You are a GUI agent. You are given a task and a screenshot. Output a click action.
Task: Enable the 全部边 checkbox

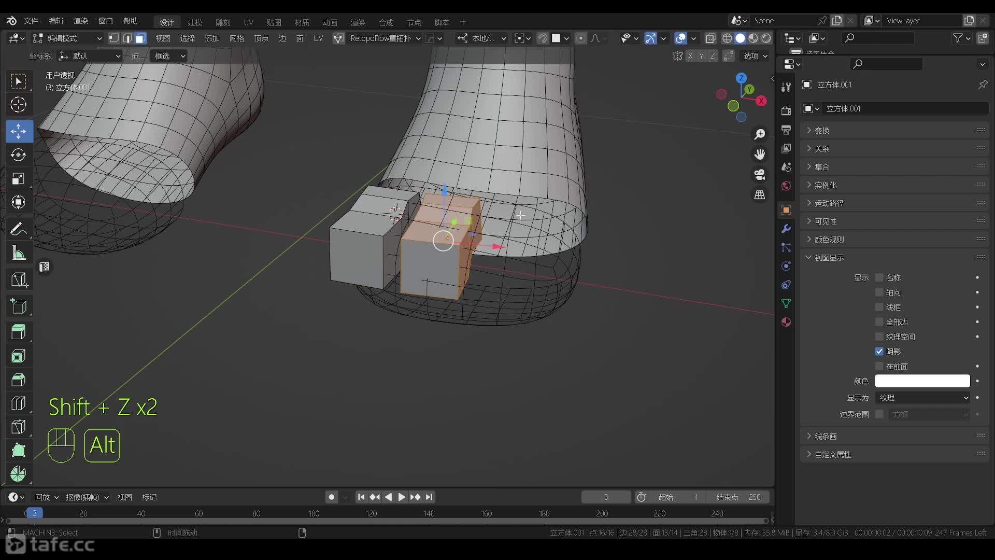879,322
